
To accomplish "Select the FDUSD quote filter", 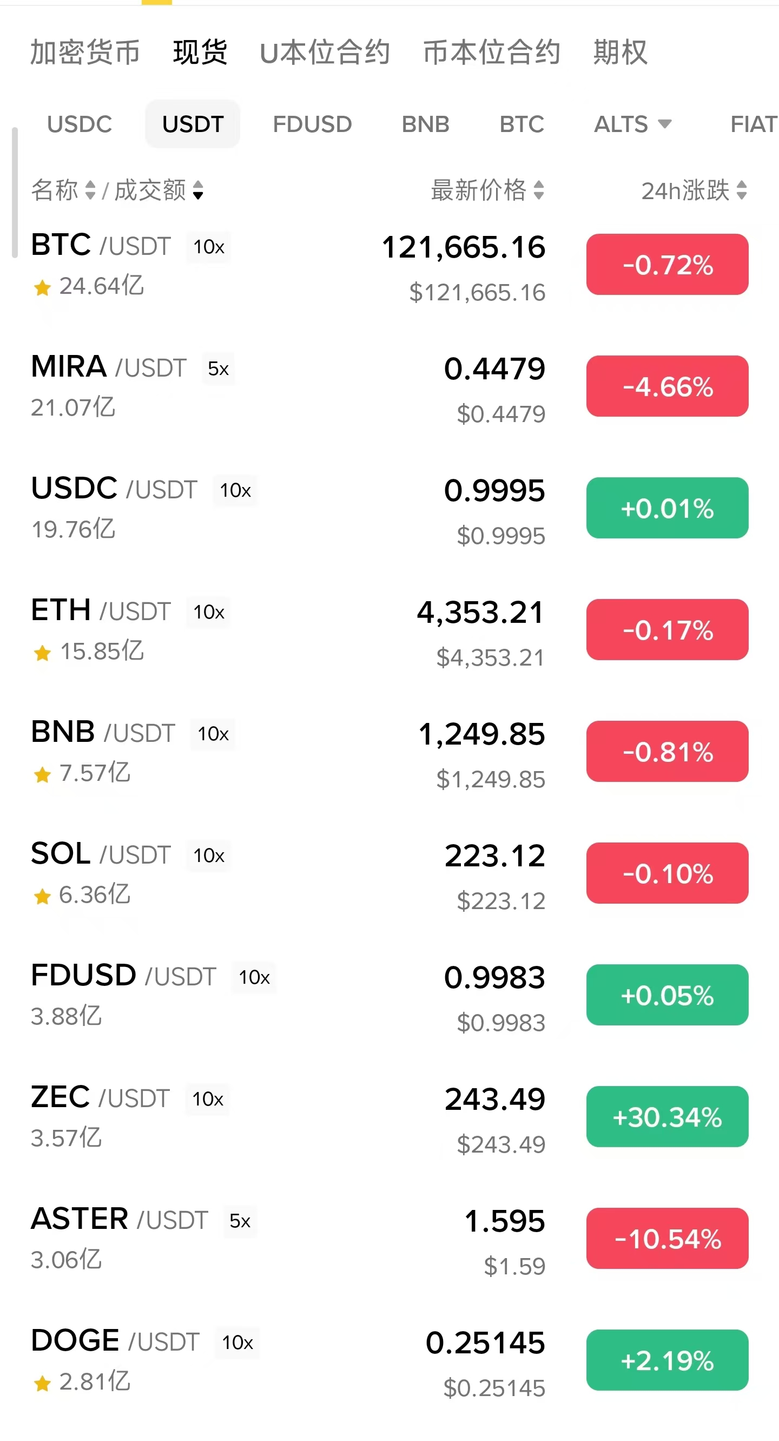I will tap(312, 124).
